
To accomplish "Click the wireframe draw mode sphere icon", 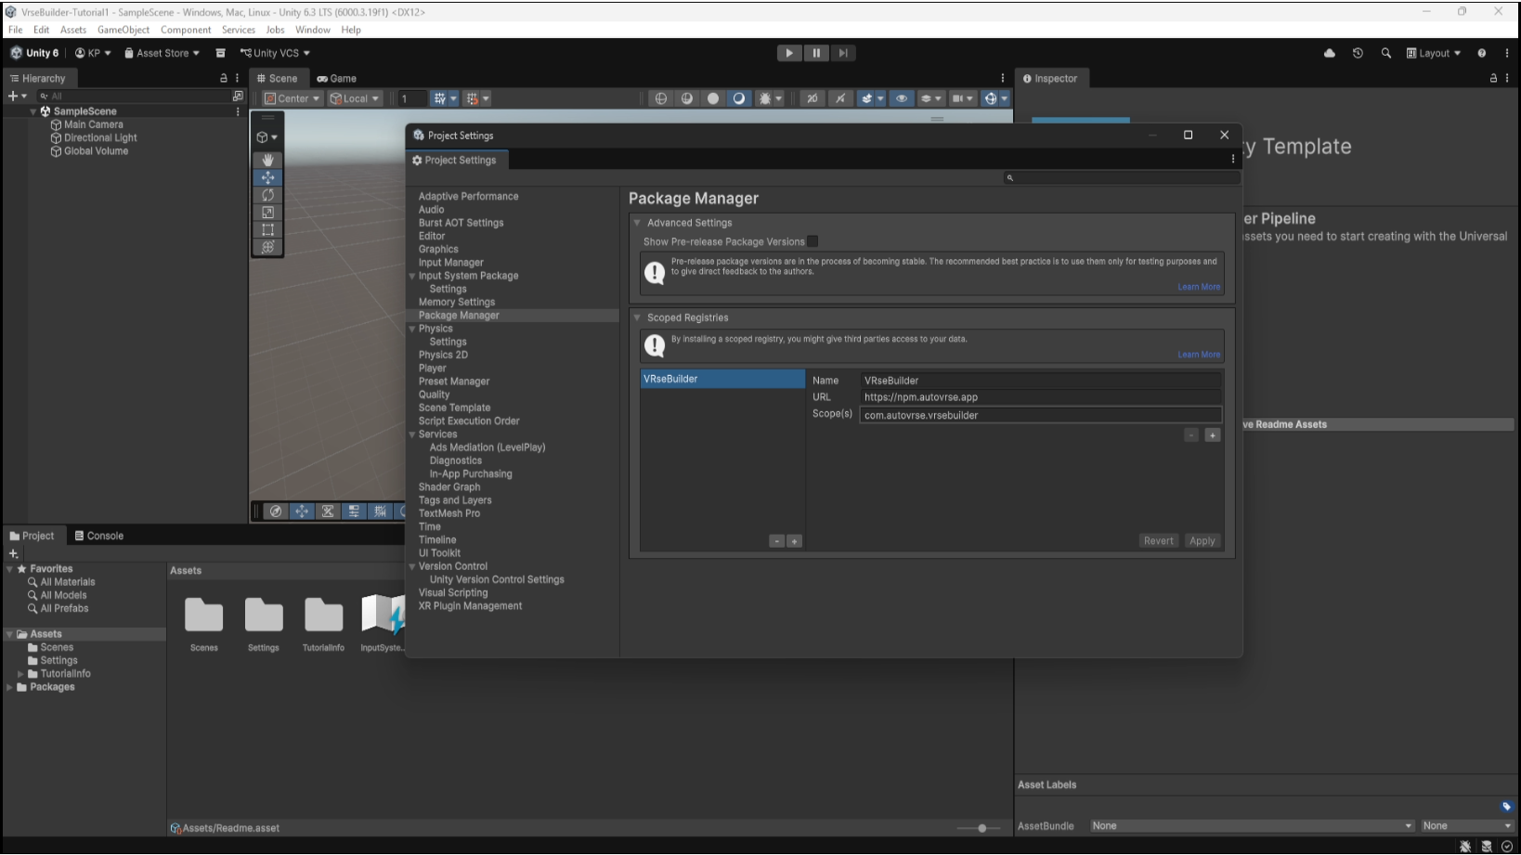I will point(661,98).
